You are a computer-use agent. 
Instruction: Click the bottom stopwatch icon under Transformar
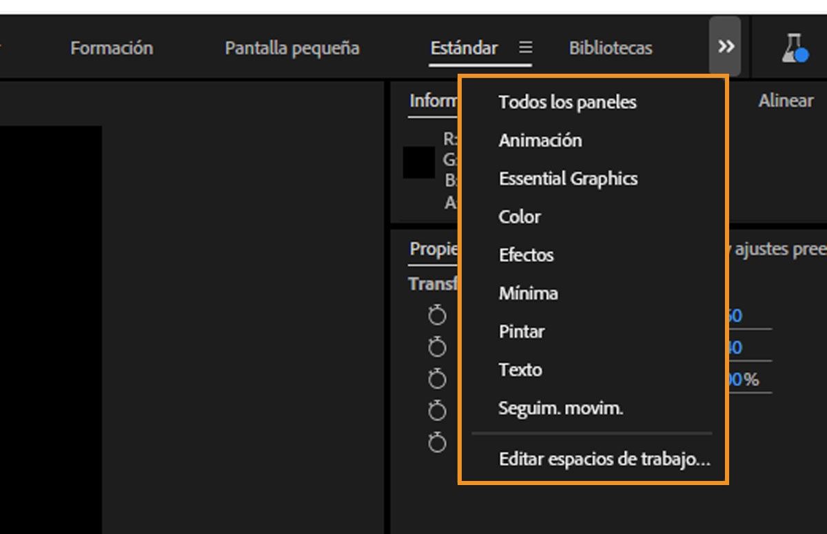437,441
